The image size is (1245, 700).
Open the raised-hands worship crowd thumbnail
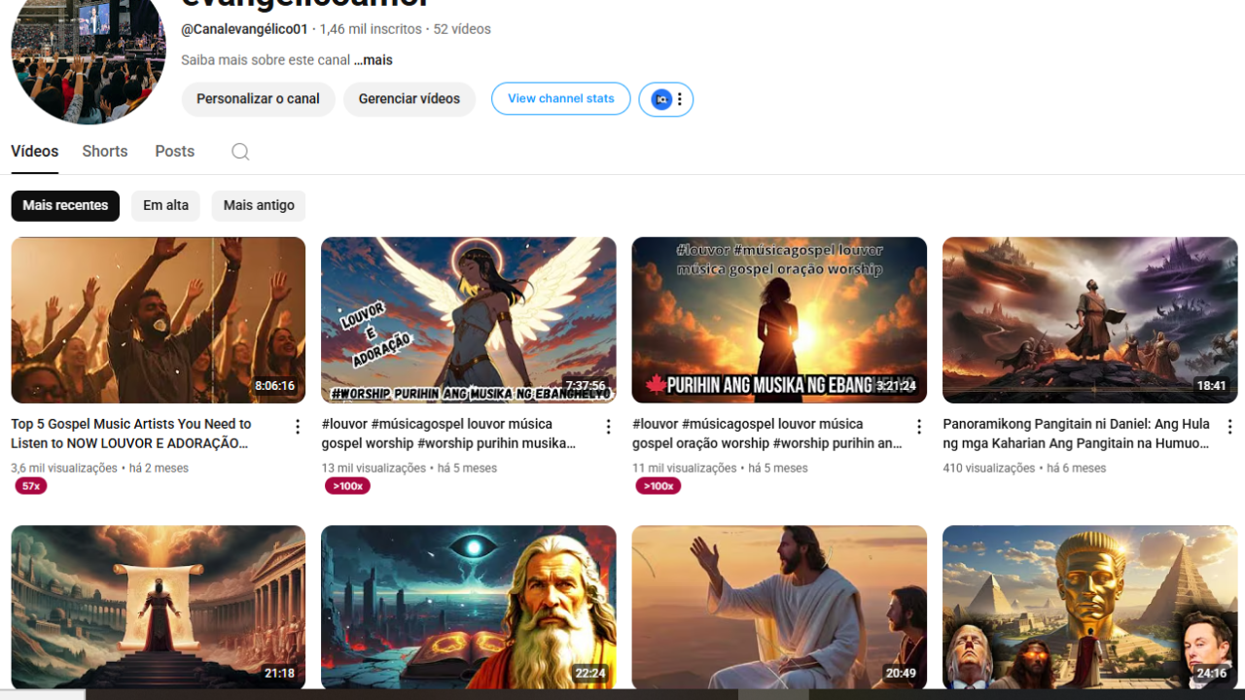click(159, 320)
